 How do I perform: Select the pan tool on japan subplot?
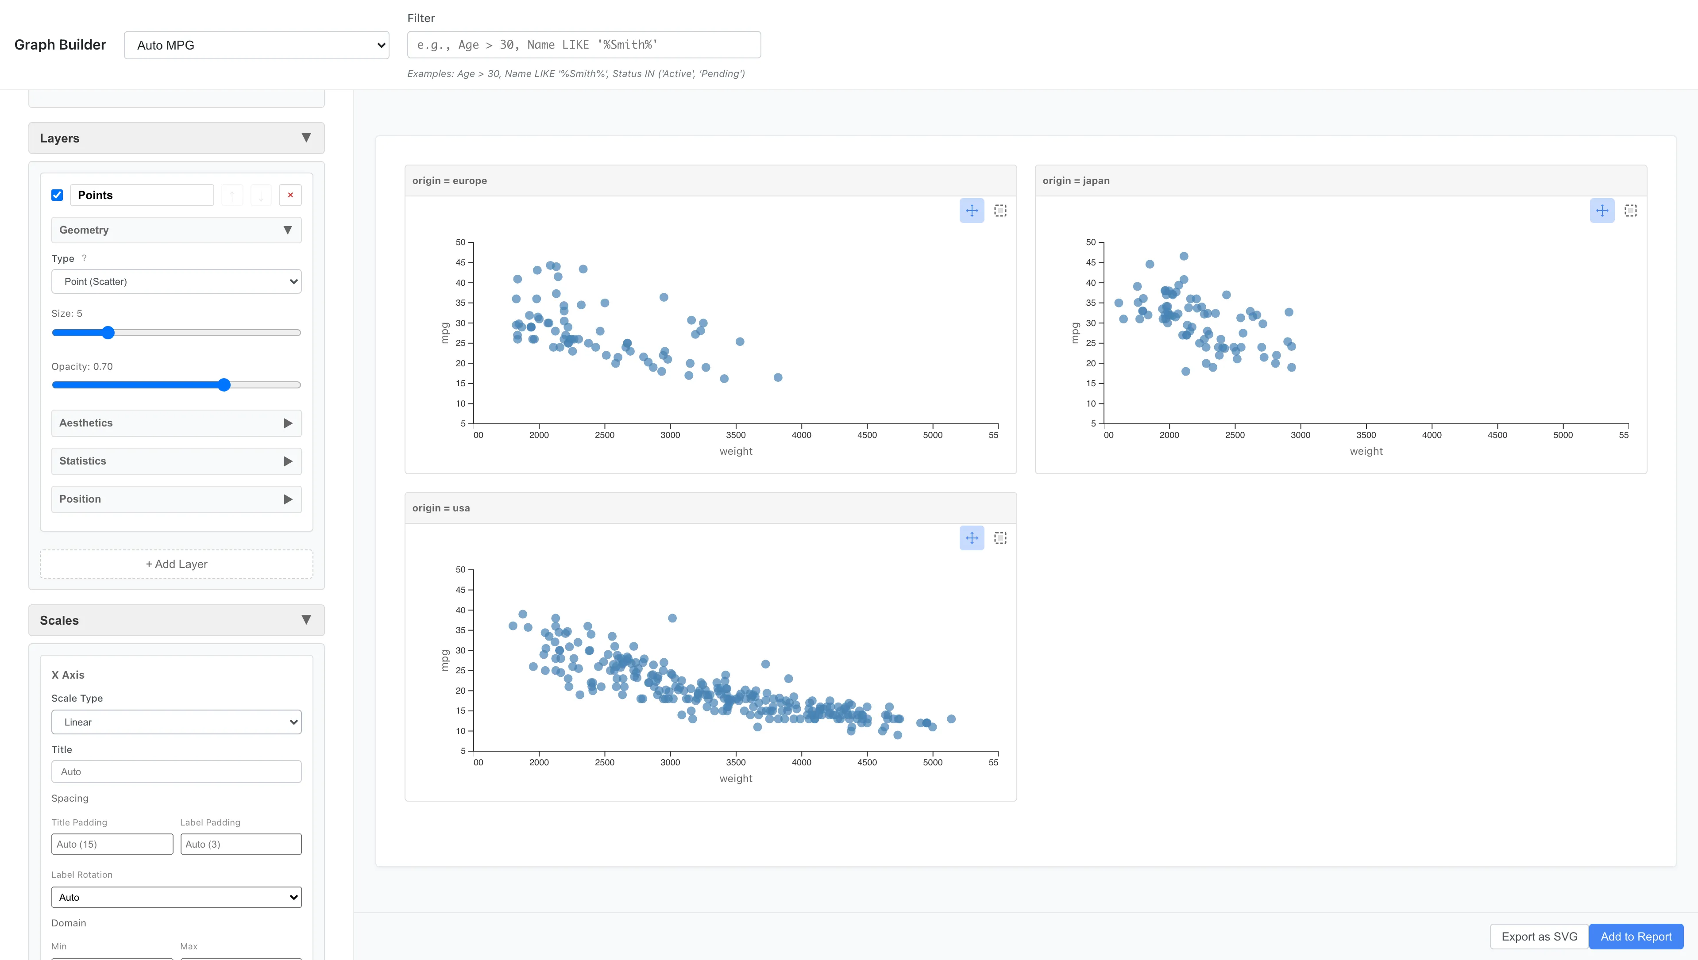(1602, 210)
